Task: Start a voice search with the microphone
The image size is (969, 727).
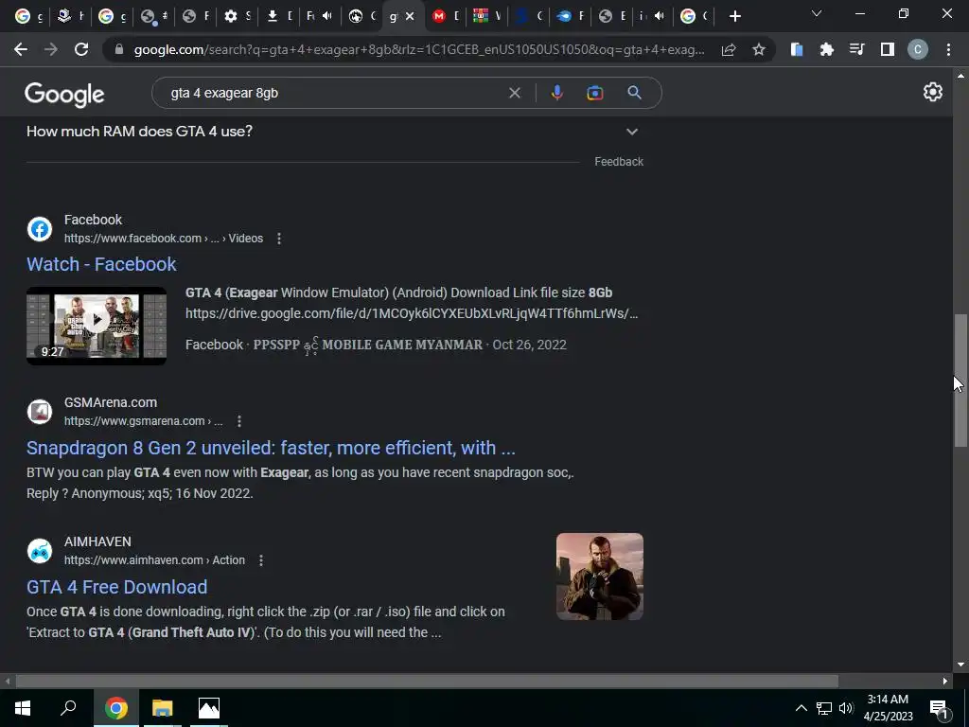Action: pyautogui.click(x=556, y=93)
